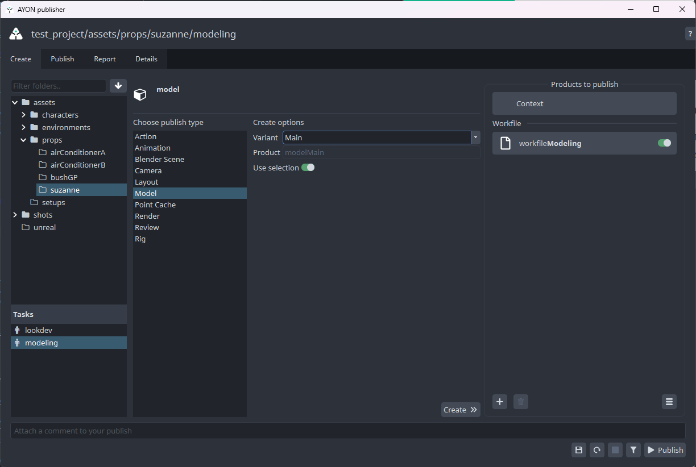Click the Create button with arrows
Screen dimensions: 696x467
[461, 410]
